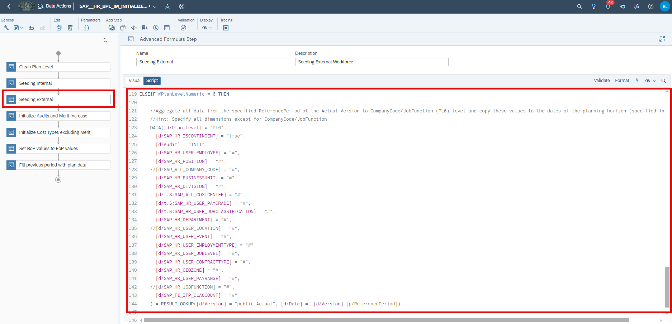
Task: Open the RL user profile avatar
Action: [665, 6]
